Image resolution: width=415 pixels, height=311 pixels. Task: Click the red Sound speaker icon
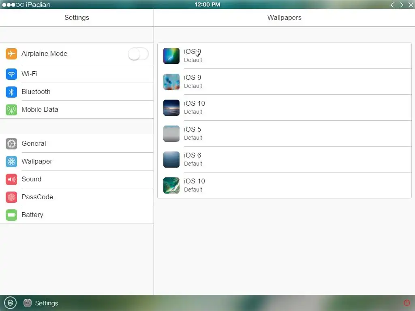(11, 179)
